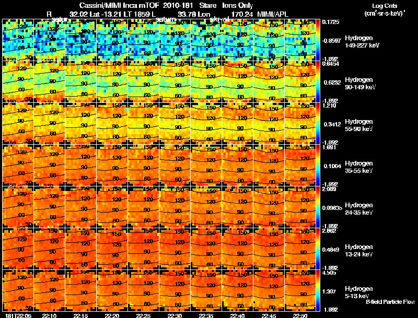Click the colorbar beside Hydrogen 5-13 keV
The image size is (418, 318).
[318, 290]
